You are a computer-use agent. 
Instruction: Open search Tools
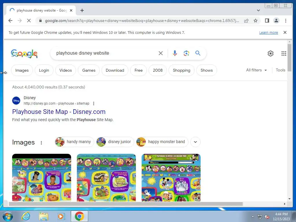pos(280,70)
